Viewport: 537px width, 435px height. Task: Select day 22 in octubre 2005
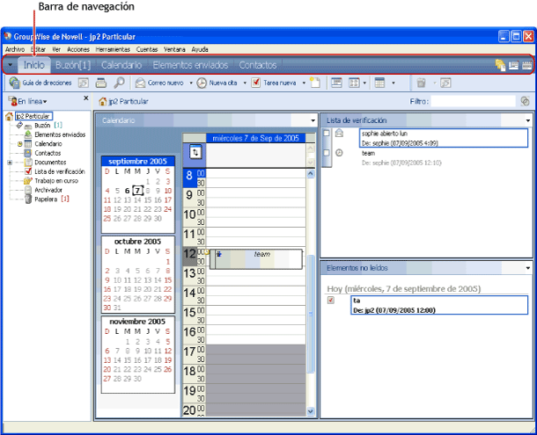click(x=167, y=289)
